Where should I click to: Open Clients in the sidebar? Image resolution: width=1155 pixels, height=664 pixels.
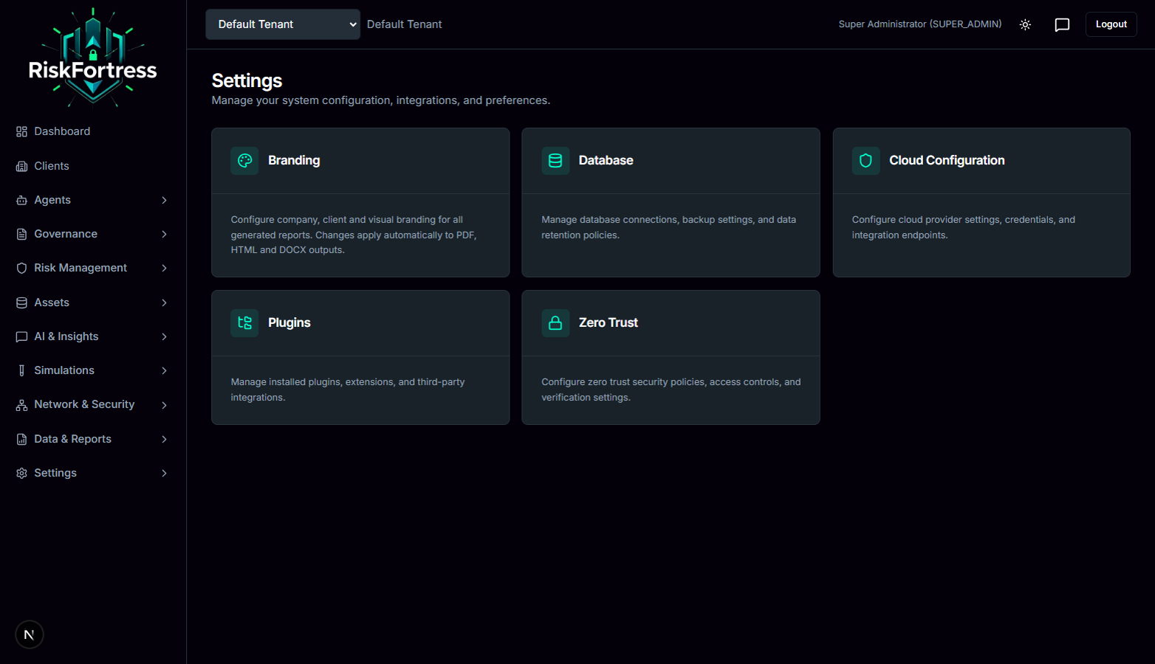click(x=51, y=166)
